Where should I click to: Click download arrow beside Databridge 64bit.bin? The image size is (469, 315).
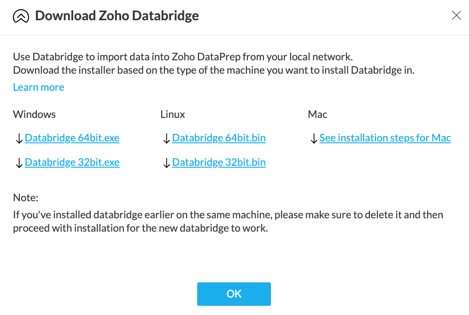[x=166, y=139]
